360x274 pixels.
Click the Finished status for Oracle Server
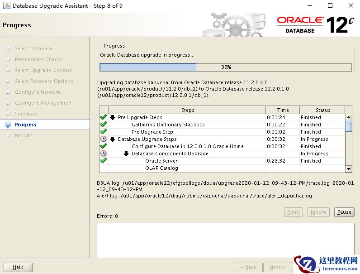(311, 161)
